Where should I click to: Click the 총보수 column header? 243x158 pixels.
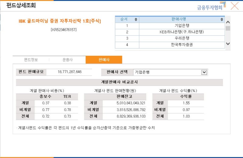click(x=45, y=97)
